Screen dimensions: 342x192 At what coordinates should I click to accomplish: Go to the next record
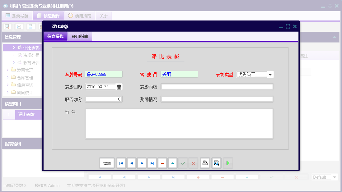[x=142, y=163]
